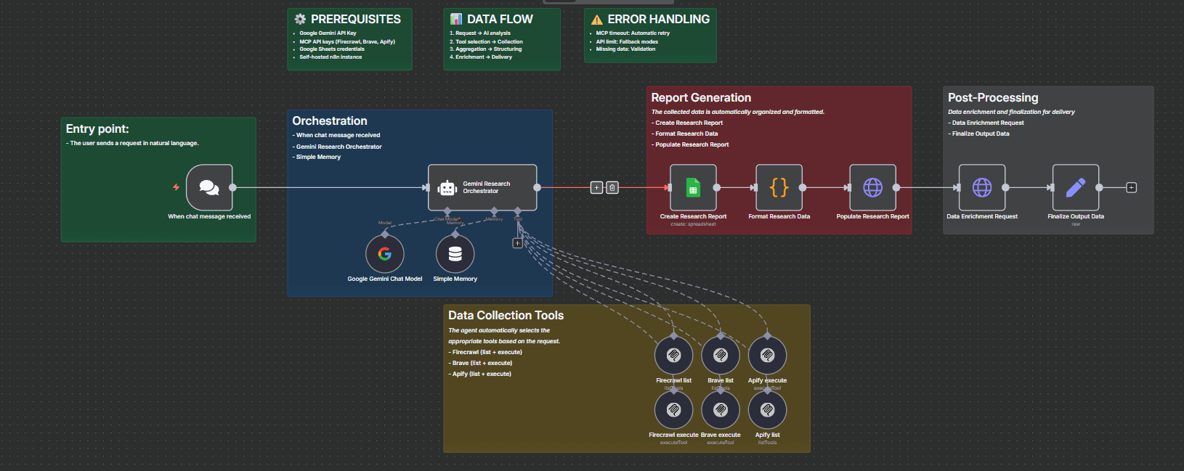Click the Post-Processing sticky note title

(x=993, y=98)
